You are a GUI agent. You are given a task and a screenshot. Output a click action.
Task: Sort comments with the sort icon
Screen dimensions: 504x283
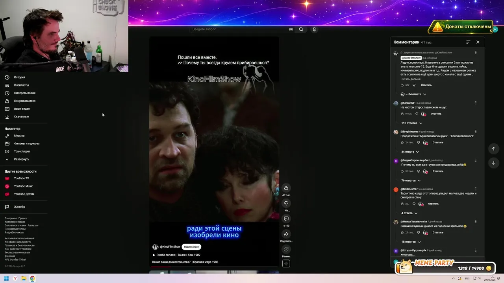[468, 42]
